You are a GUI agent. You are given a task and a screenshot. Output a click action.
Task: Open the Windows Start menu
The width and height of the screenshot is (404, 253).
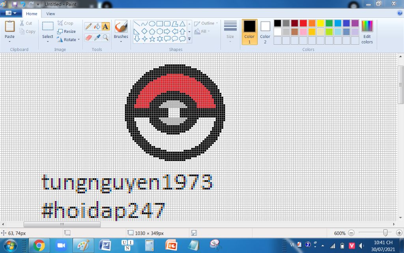click(x=10, y=245)
